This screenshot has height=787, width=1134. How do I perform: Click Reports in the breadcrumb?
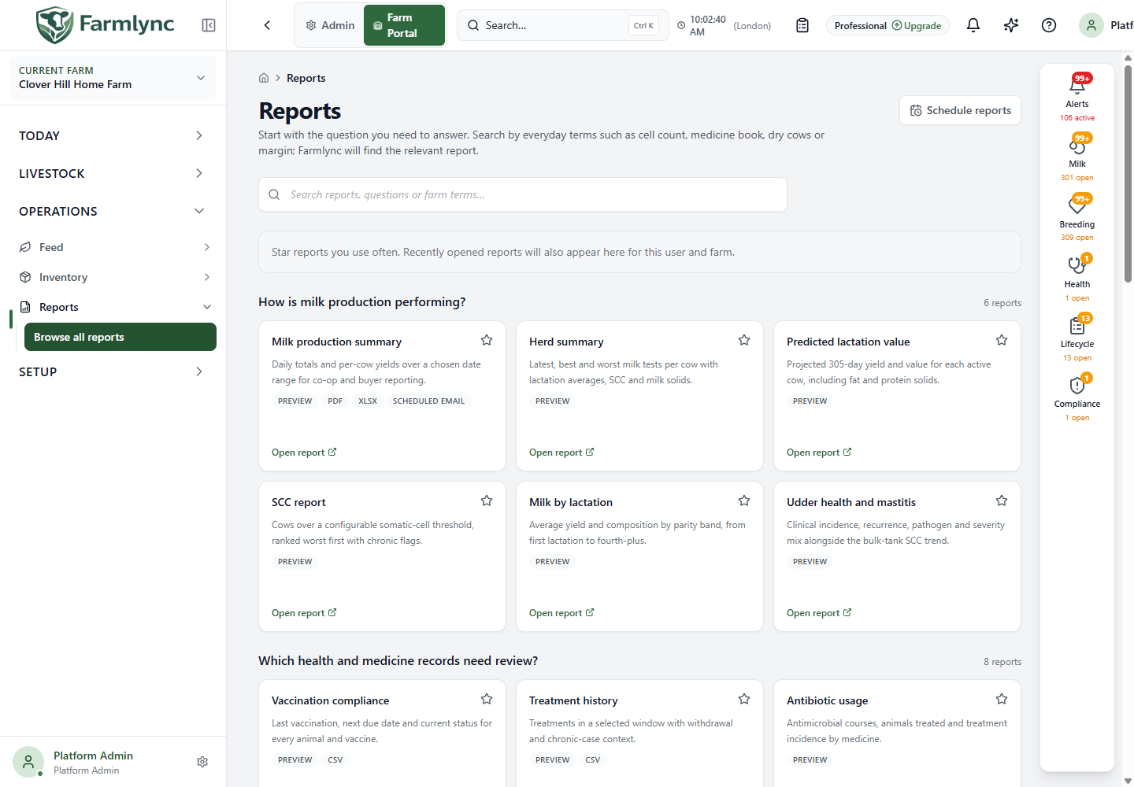click(x=306, y=78)
